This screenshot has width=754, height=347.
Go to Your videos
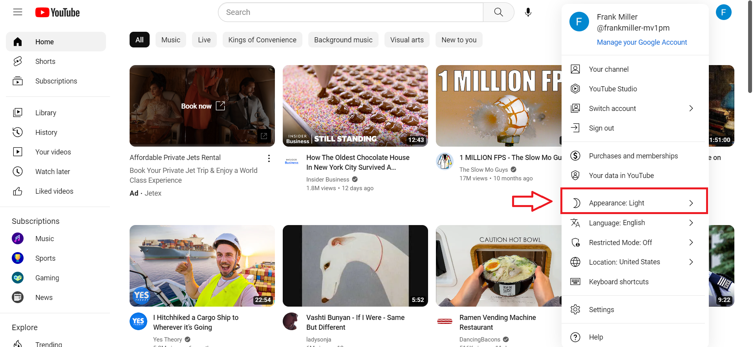click(56, 152)
